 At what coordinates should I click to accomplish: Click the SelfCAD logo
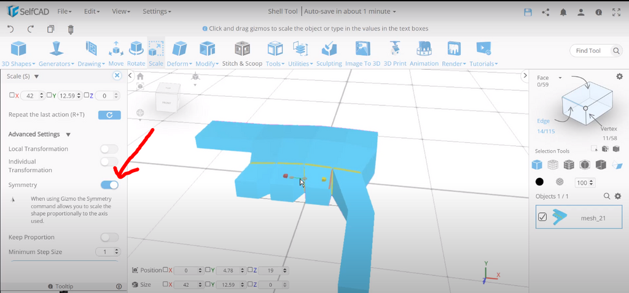pos(28,11)
